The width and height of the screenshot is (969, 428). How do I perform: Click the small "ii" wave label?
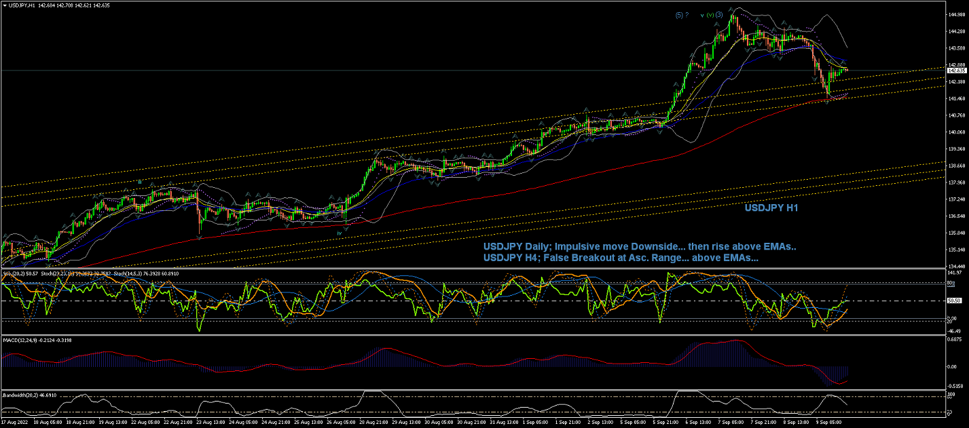pos(139,182)
